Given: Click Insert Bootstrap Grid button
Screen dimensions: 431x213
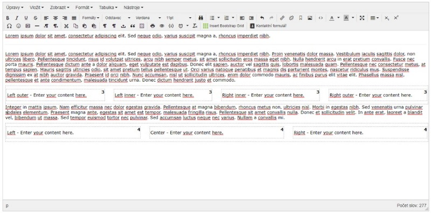Looking at the screenshot, I should tap(224, 26).
